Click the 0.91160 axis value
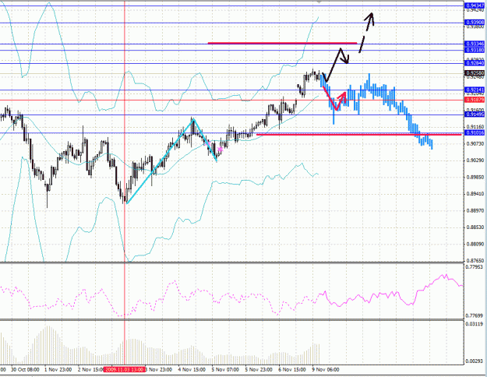 475,127
